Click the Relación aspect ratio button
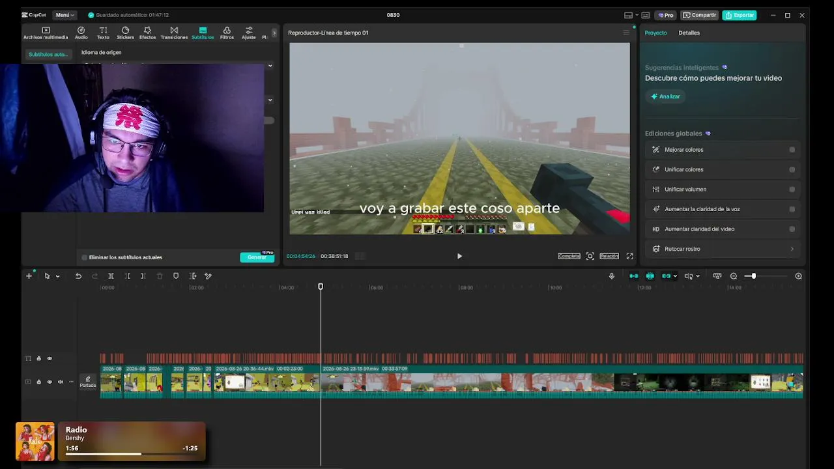The width and height of the screenshot is (834, 469). 609,256
